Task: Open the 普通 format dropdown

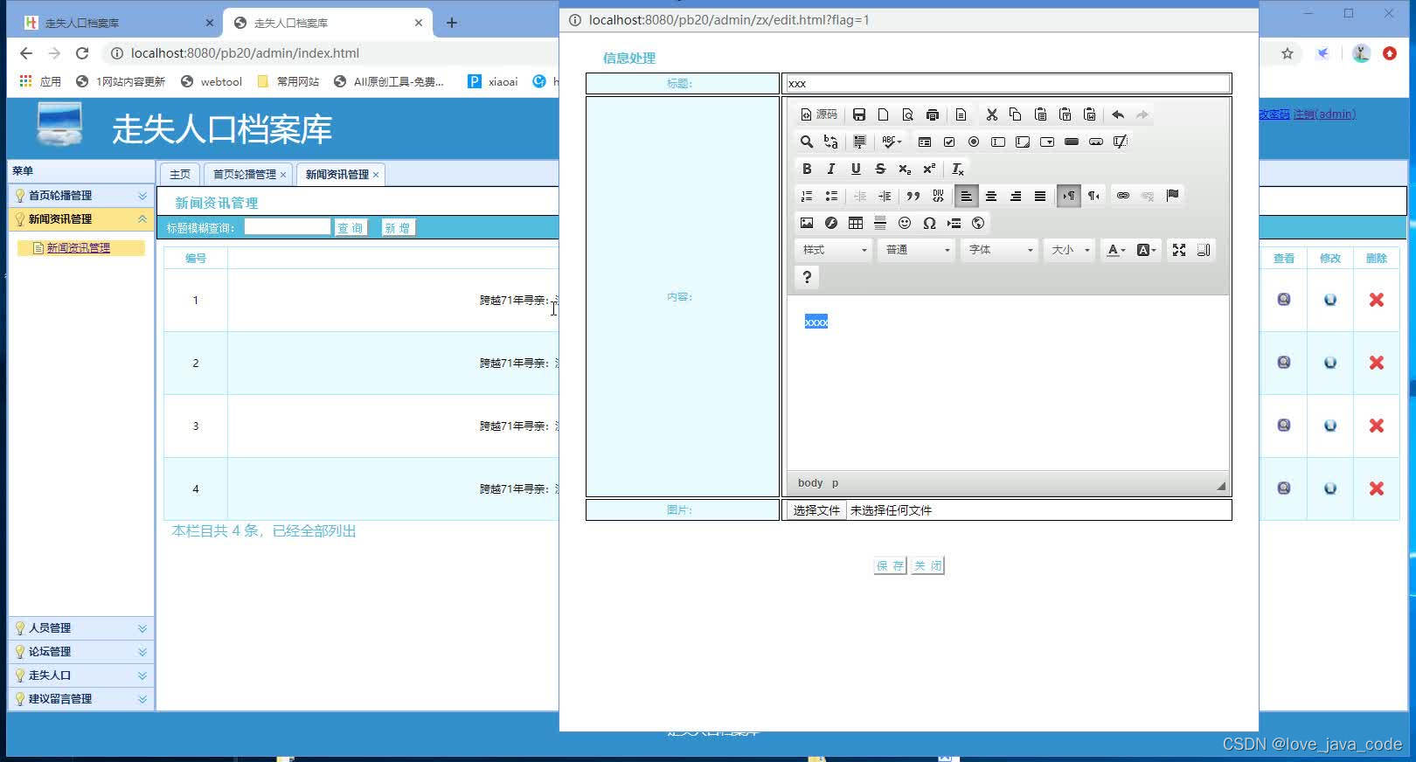Action: pyautogui.click(x=916, y=250)
